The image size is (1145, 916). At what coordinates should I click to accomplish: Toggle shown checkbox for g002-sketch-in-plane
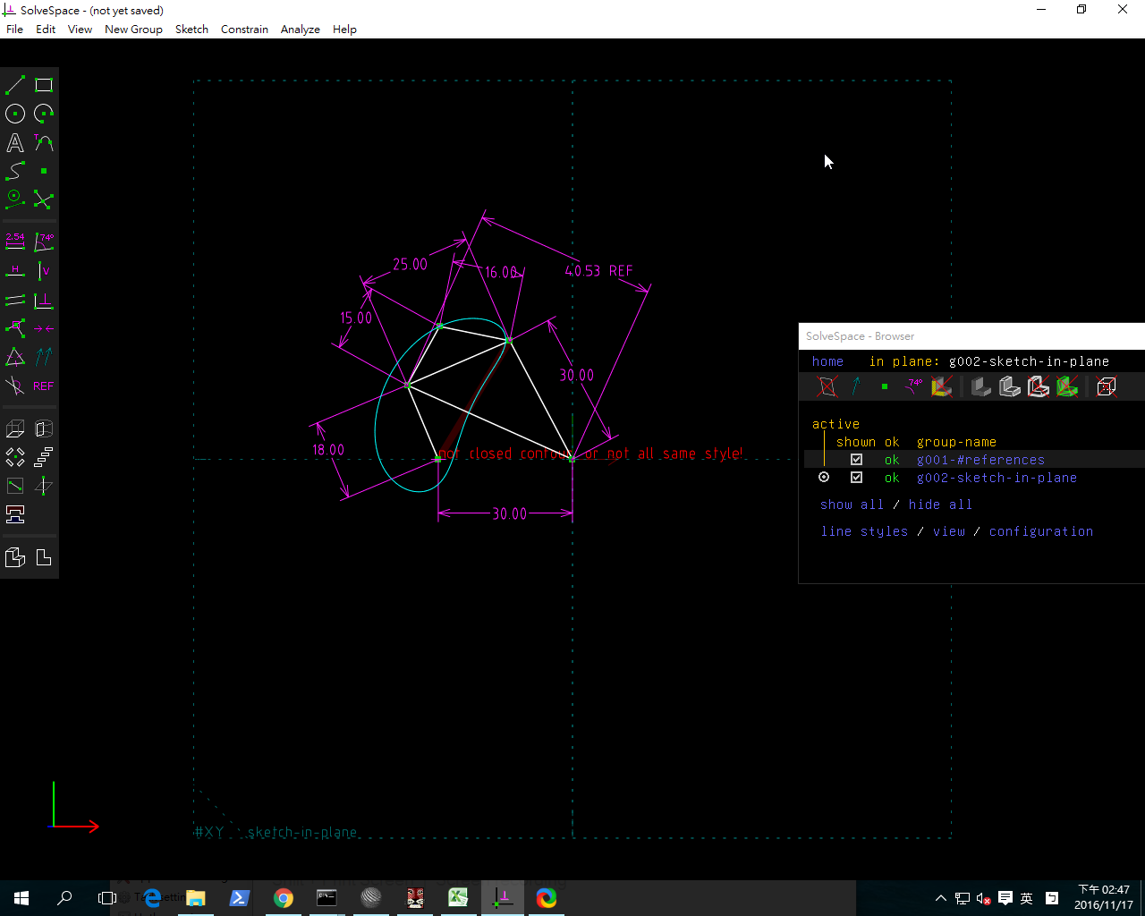(x=856, y=478)
